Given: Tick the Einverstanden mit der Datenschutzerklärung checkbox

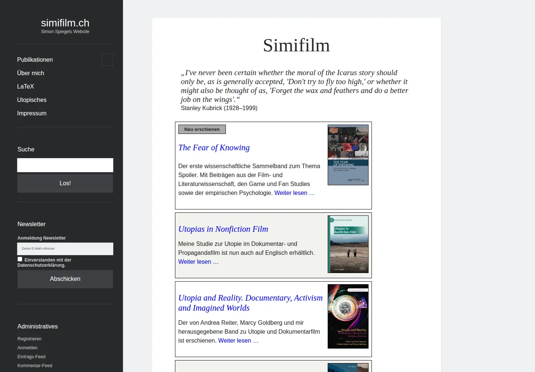Looking at the screenshot, I should click(20, 259).
